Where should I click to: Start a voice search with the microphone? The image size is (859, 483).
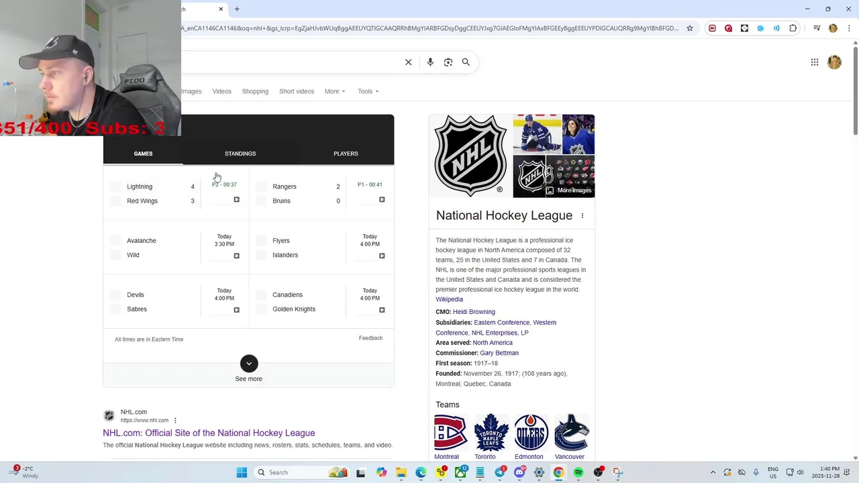tap(430, 62)
